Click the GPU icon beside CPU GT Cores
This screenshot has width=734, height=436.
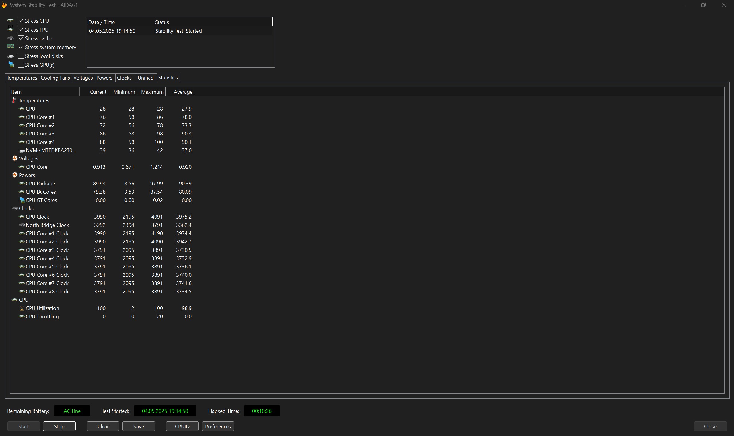[x=22, y=200]
